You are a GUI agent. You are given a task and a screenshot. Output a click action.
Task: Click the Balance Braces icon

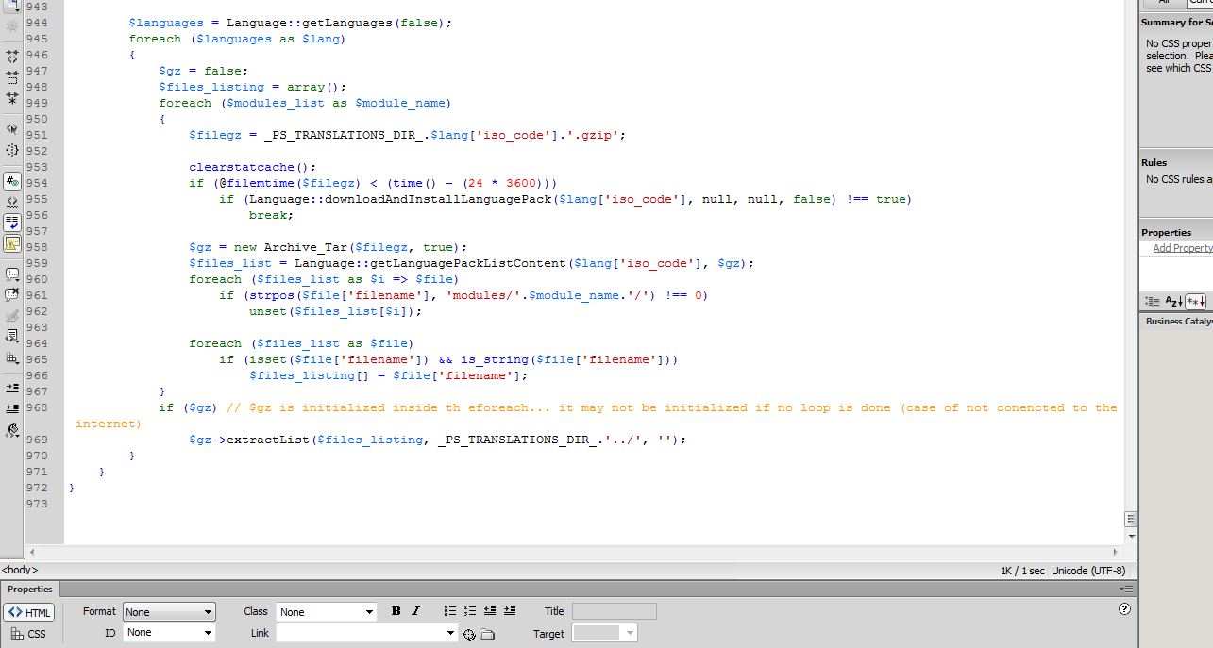click(12, 150)
